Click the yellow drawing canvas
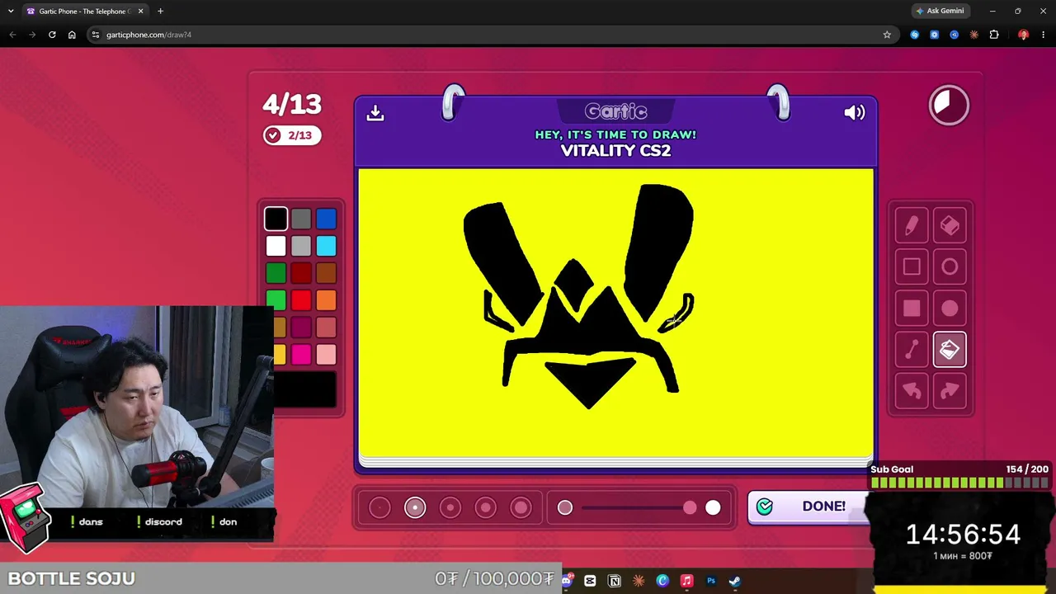Screen dimensions: 1056x594 (615, 313)
